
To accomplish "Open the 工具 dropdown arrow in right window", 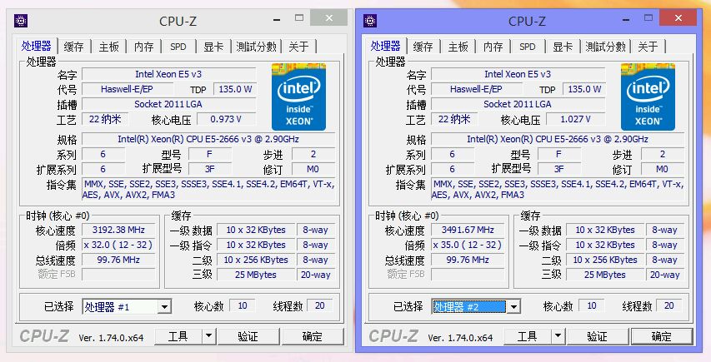I will [x=558, y=336].
